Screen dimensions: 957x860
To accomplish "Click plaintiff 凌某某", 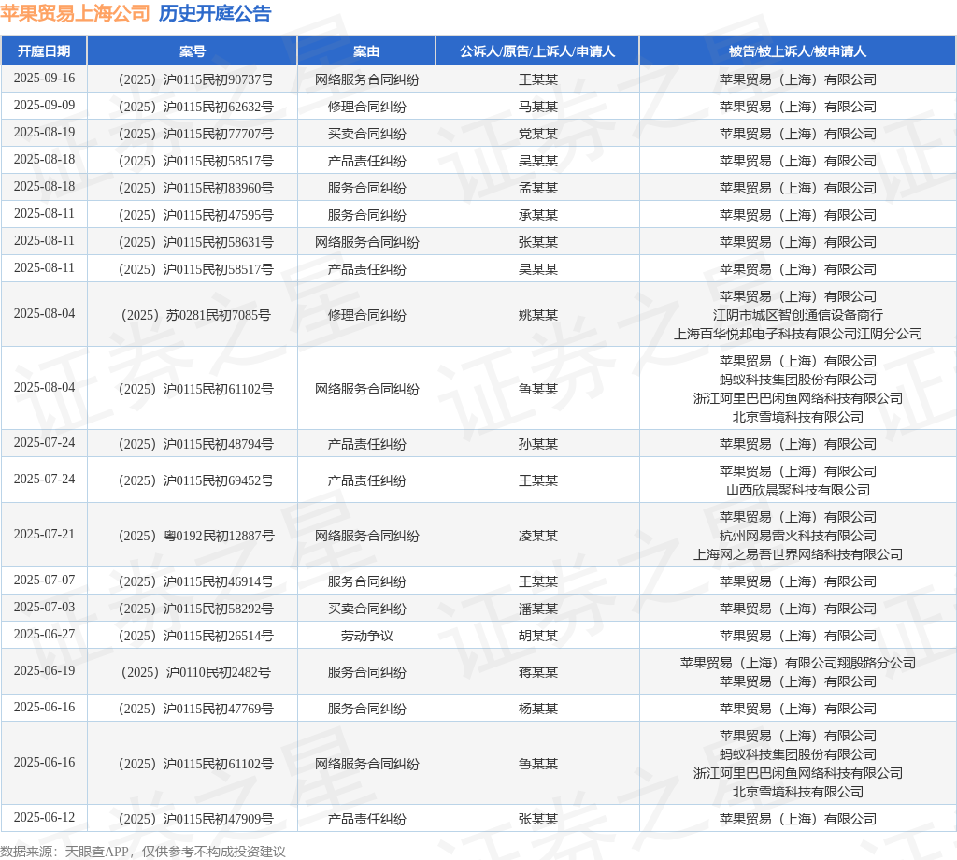I will 537,536.
